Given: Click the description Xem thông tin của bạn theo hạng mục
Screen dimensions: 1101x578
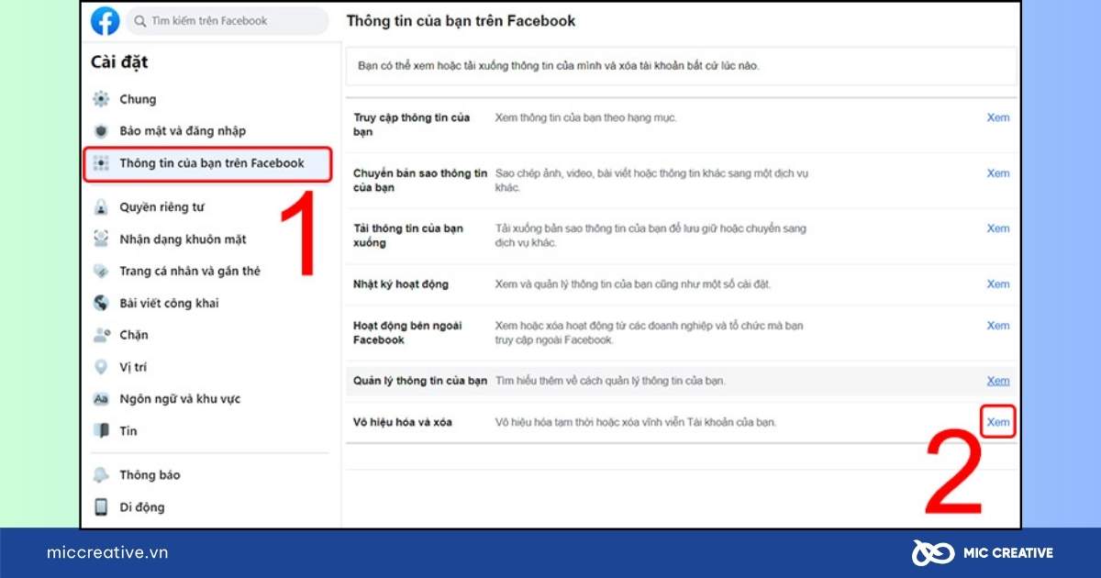Looking at the screenshot, I should (x=586, y=118).
